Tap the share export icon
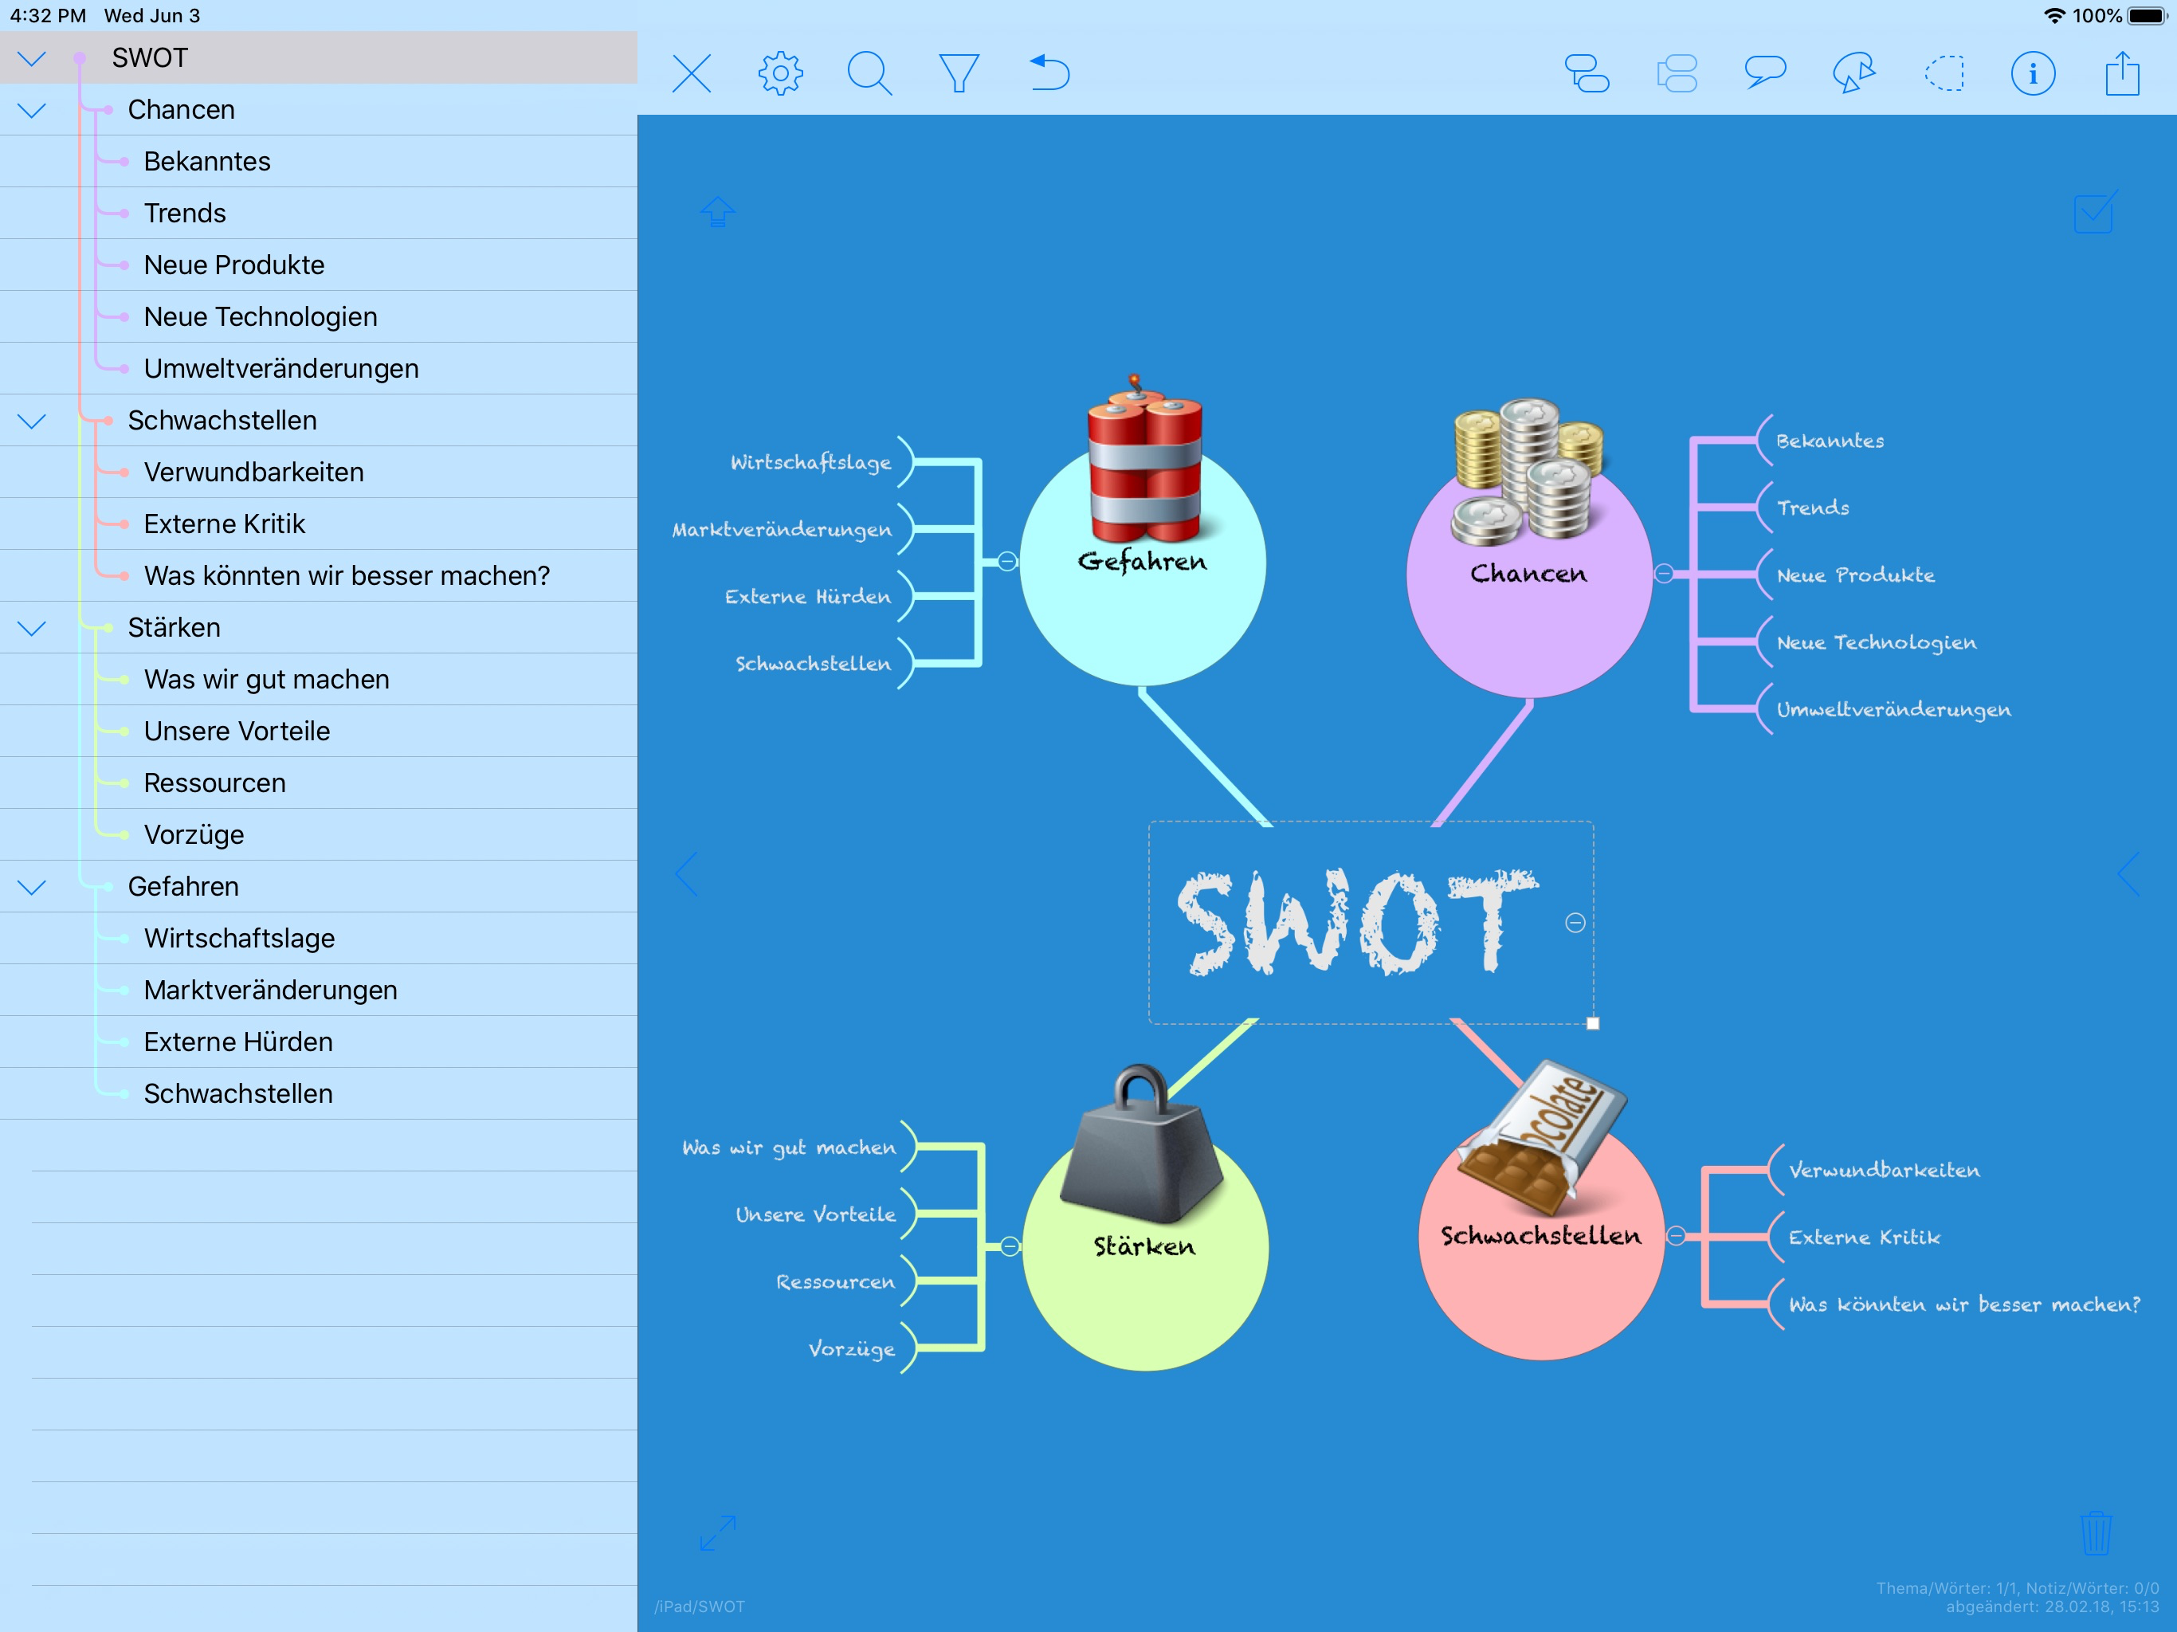The width and height of the screenshot is (2177, 1632). pyautogui.click(x=2122, y=74)
